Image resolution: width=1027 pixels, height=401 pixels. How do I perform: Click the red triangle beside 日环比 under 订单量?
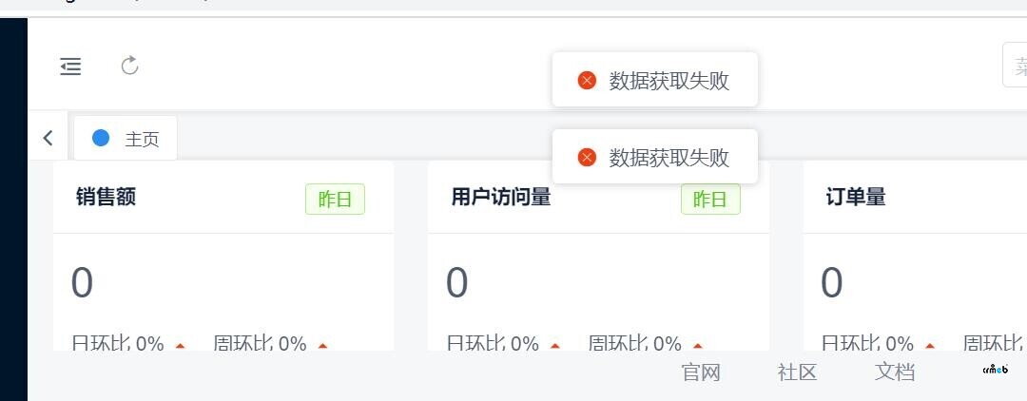click(x=930, y=345)
